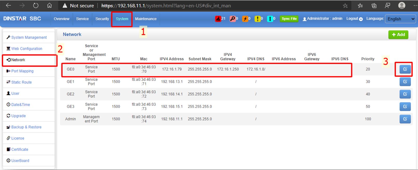Switch to the Security tab

102,19
